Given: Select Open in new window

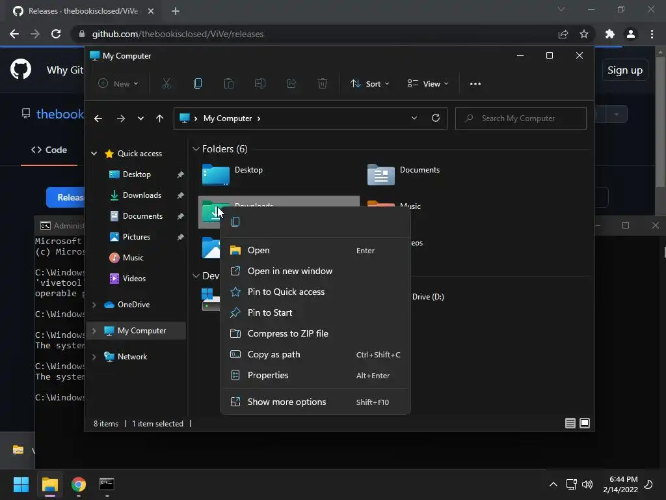Looking at the screenshot, I should click(x=315, y=271).
